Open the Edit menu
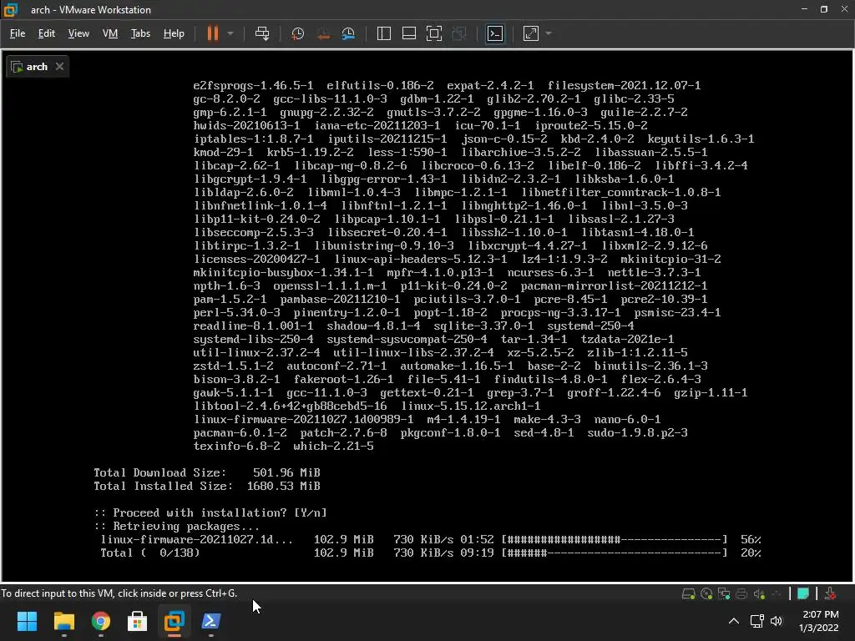Image resolution: width=855 pixels, height=641 pixels. pyautogui.click(x=47, y=33)
